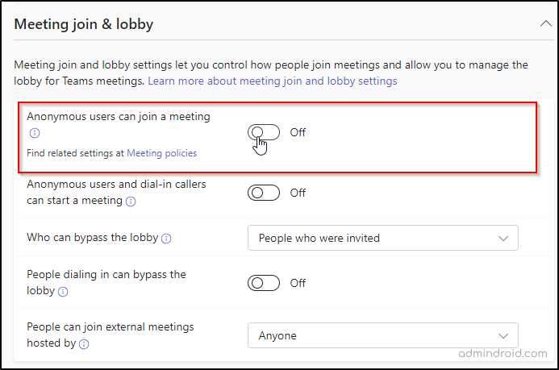
Task: Turn on 'People dialing in can bypass the lobby'
Action: point(264,283)
